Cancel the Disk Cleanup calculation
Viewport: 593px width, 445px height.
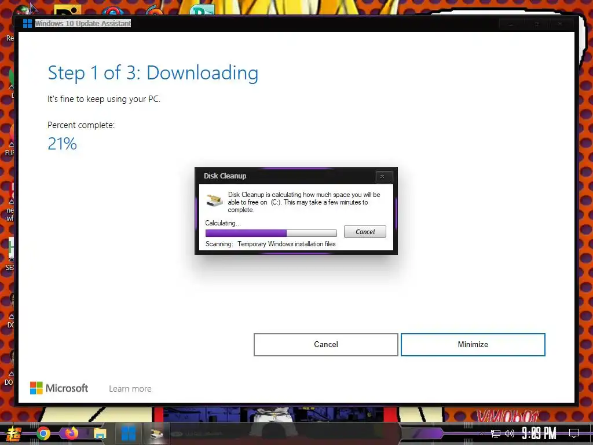tap(365, 232)
